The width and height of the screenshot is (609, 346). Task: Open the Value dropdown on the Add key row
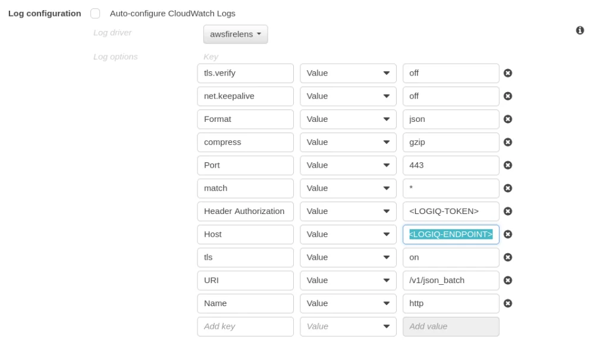coord(348,326)
